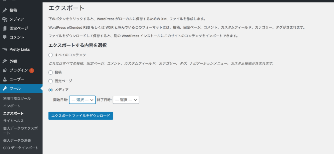Click the paintbrush icon beside 外観
Viewport: 334px width, 154px height.
pos(5,61)
